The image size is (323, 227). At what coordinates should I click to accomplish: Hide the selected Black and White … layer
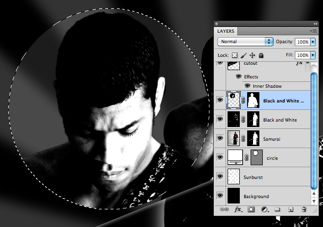pyautogui.click(x=220, y=100)
